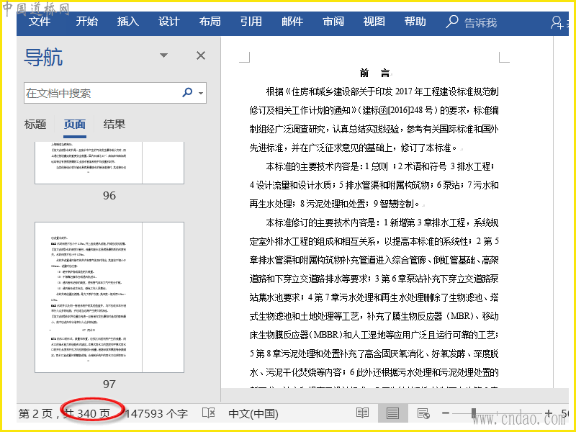Select page 97 thumbnail
The height and width of the screenshot is (432, 576).
click(109, 297)
